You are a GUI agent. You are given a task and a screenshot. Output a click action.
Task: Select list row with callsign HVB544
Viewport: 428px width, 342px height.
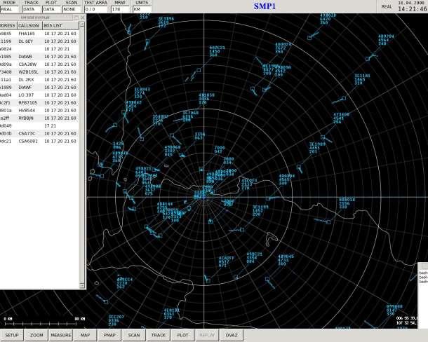coord(39,111)
